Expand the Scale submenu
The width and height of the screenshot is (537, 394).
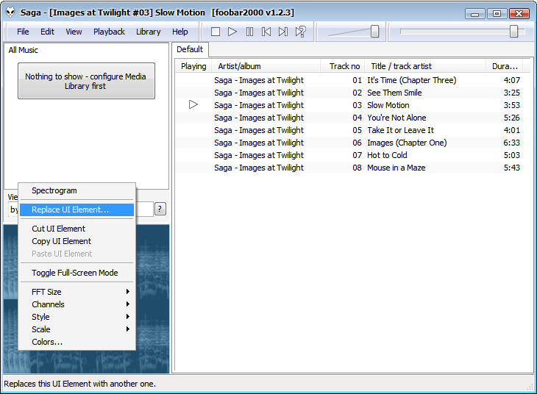click(77, 329)
